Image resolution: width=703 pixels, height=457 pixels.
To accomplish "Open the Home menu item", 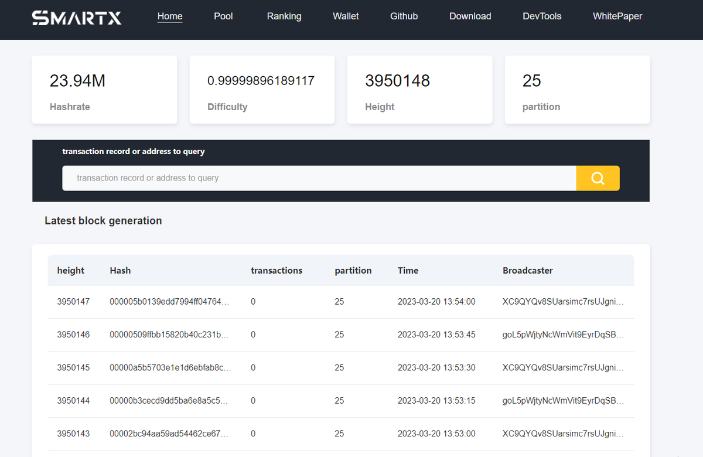I will [x=170, y=16].
